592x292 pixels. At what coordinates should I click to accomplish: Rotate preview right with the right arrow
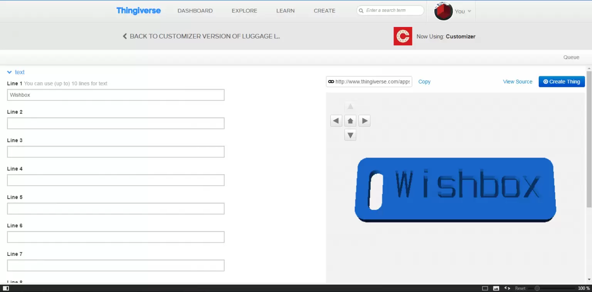tap(365, 121)
